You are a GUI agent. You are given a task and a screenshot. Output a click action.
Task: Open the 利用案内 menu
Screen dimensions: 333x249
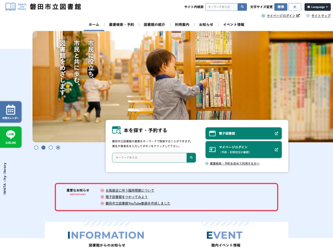tap(182, 25)
